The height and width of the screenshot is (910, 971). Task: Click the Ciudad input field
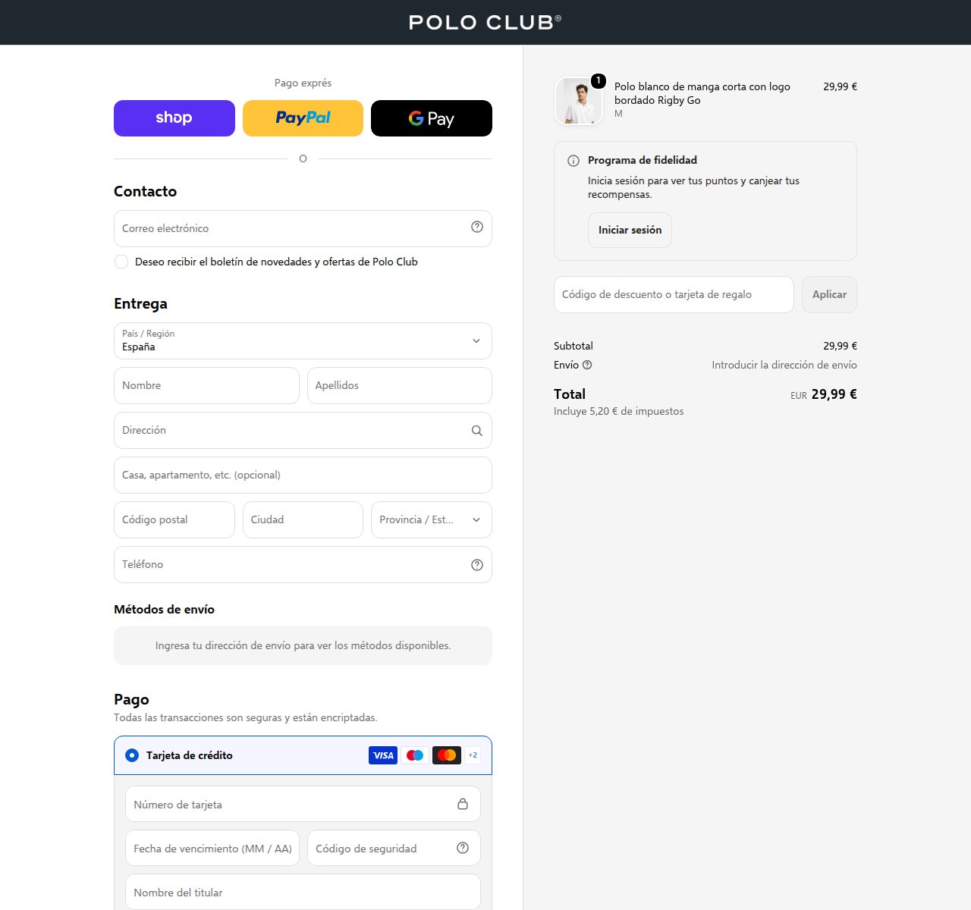click(x=303, y=519)
